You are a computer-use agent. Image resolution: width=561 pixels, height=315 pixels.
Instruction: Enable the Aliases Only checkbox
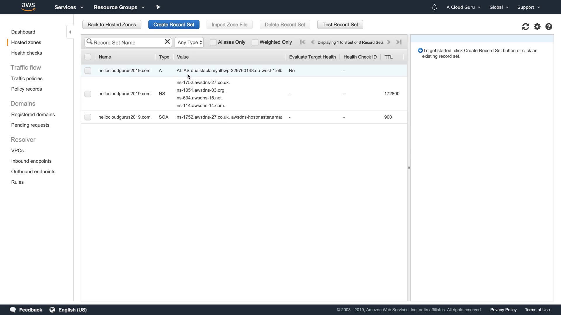[213, 42]
